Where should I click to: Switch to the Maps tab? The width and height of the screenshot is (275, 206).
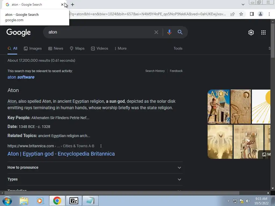tap(77, 49)
